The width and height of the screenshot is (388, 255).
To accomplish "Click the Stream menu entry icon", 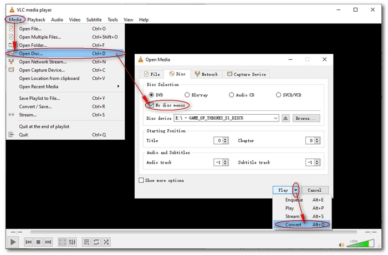I will click(11, 115).
